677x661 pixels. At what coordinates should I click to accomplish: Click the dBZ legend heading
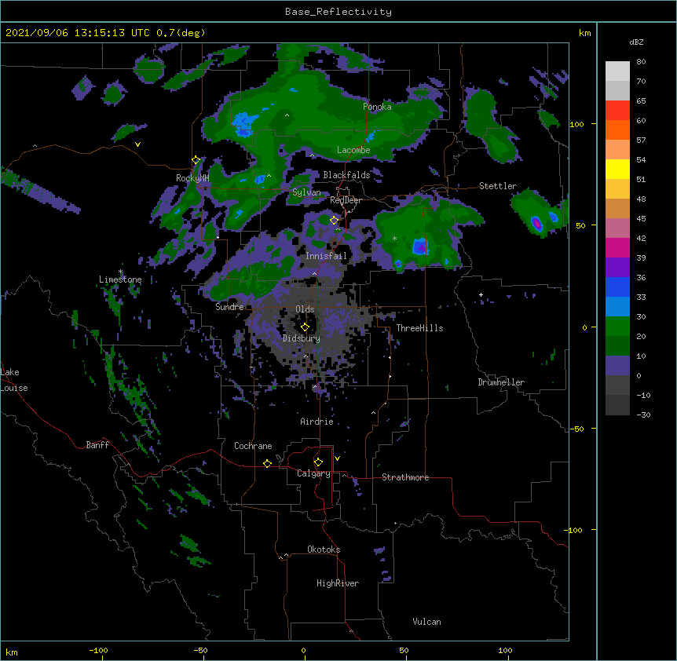tap(636, 42)
